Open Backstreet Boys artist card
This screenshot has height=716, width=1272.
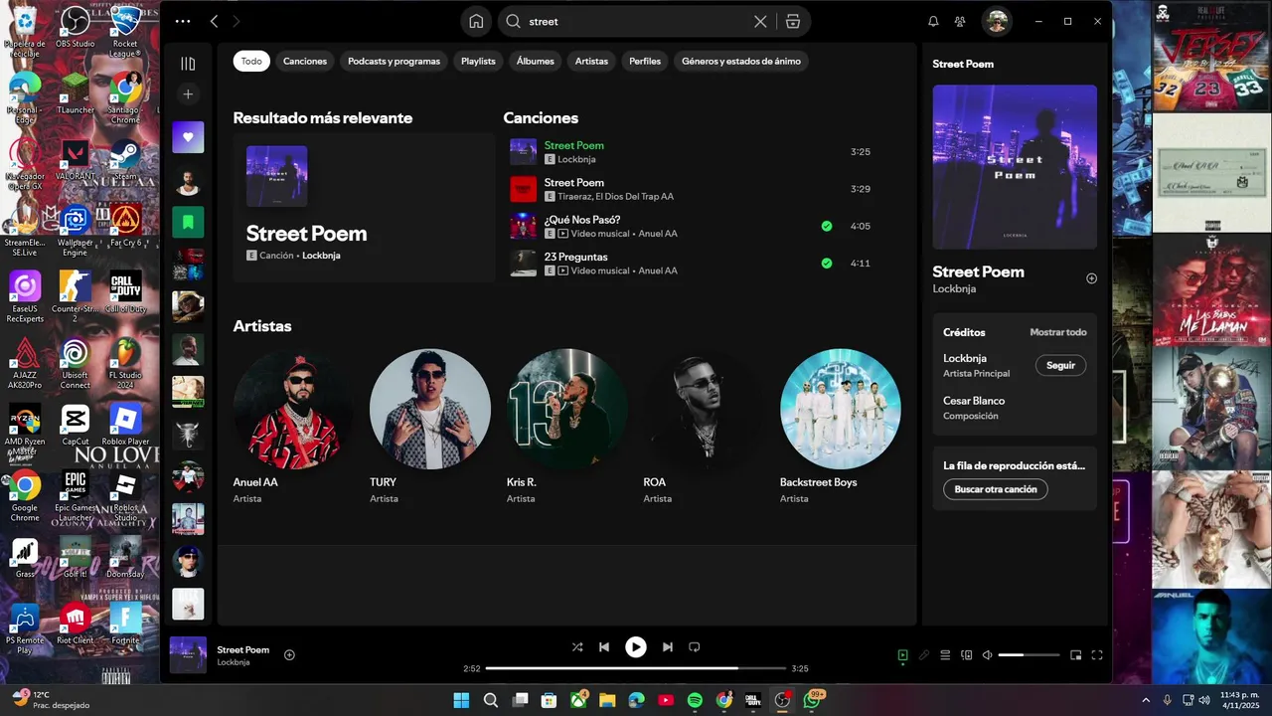point(841,428)
